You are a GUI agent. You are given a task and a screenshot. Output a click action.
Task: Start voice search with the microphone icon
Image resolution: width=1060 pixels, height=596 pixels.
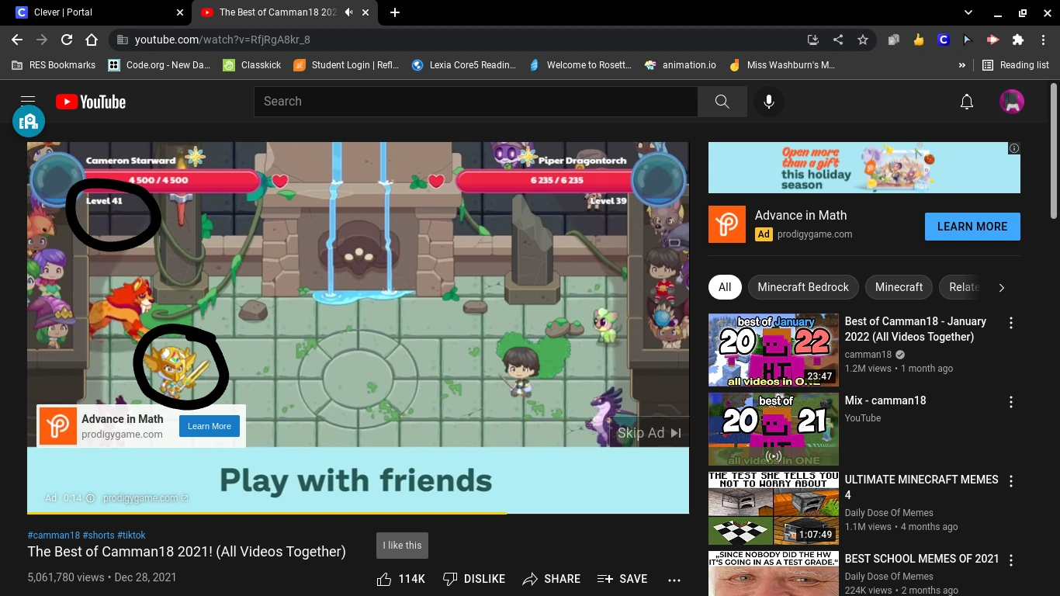tap(768, 101)
